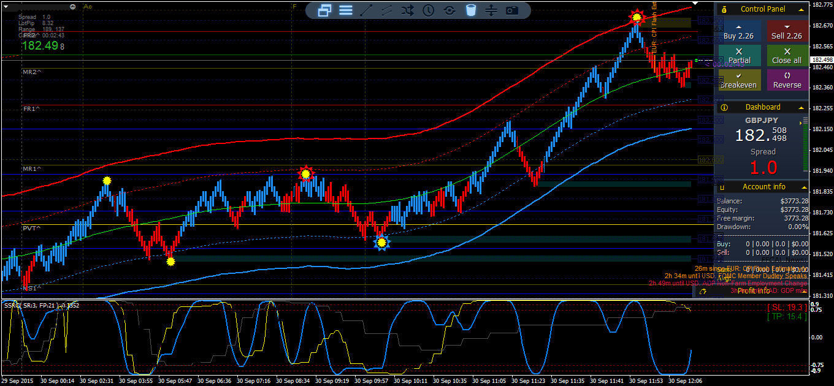Click the Profit info arrow icon
834x386 pixels.
tap(703, 291)
